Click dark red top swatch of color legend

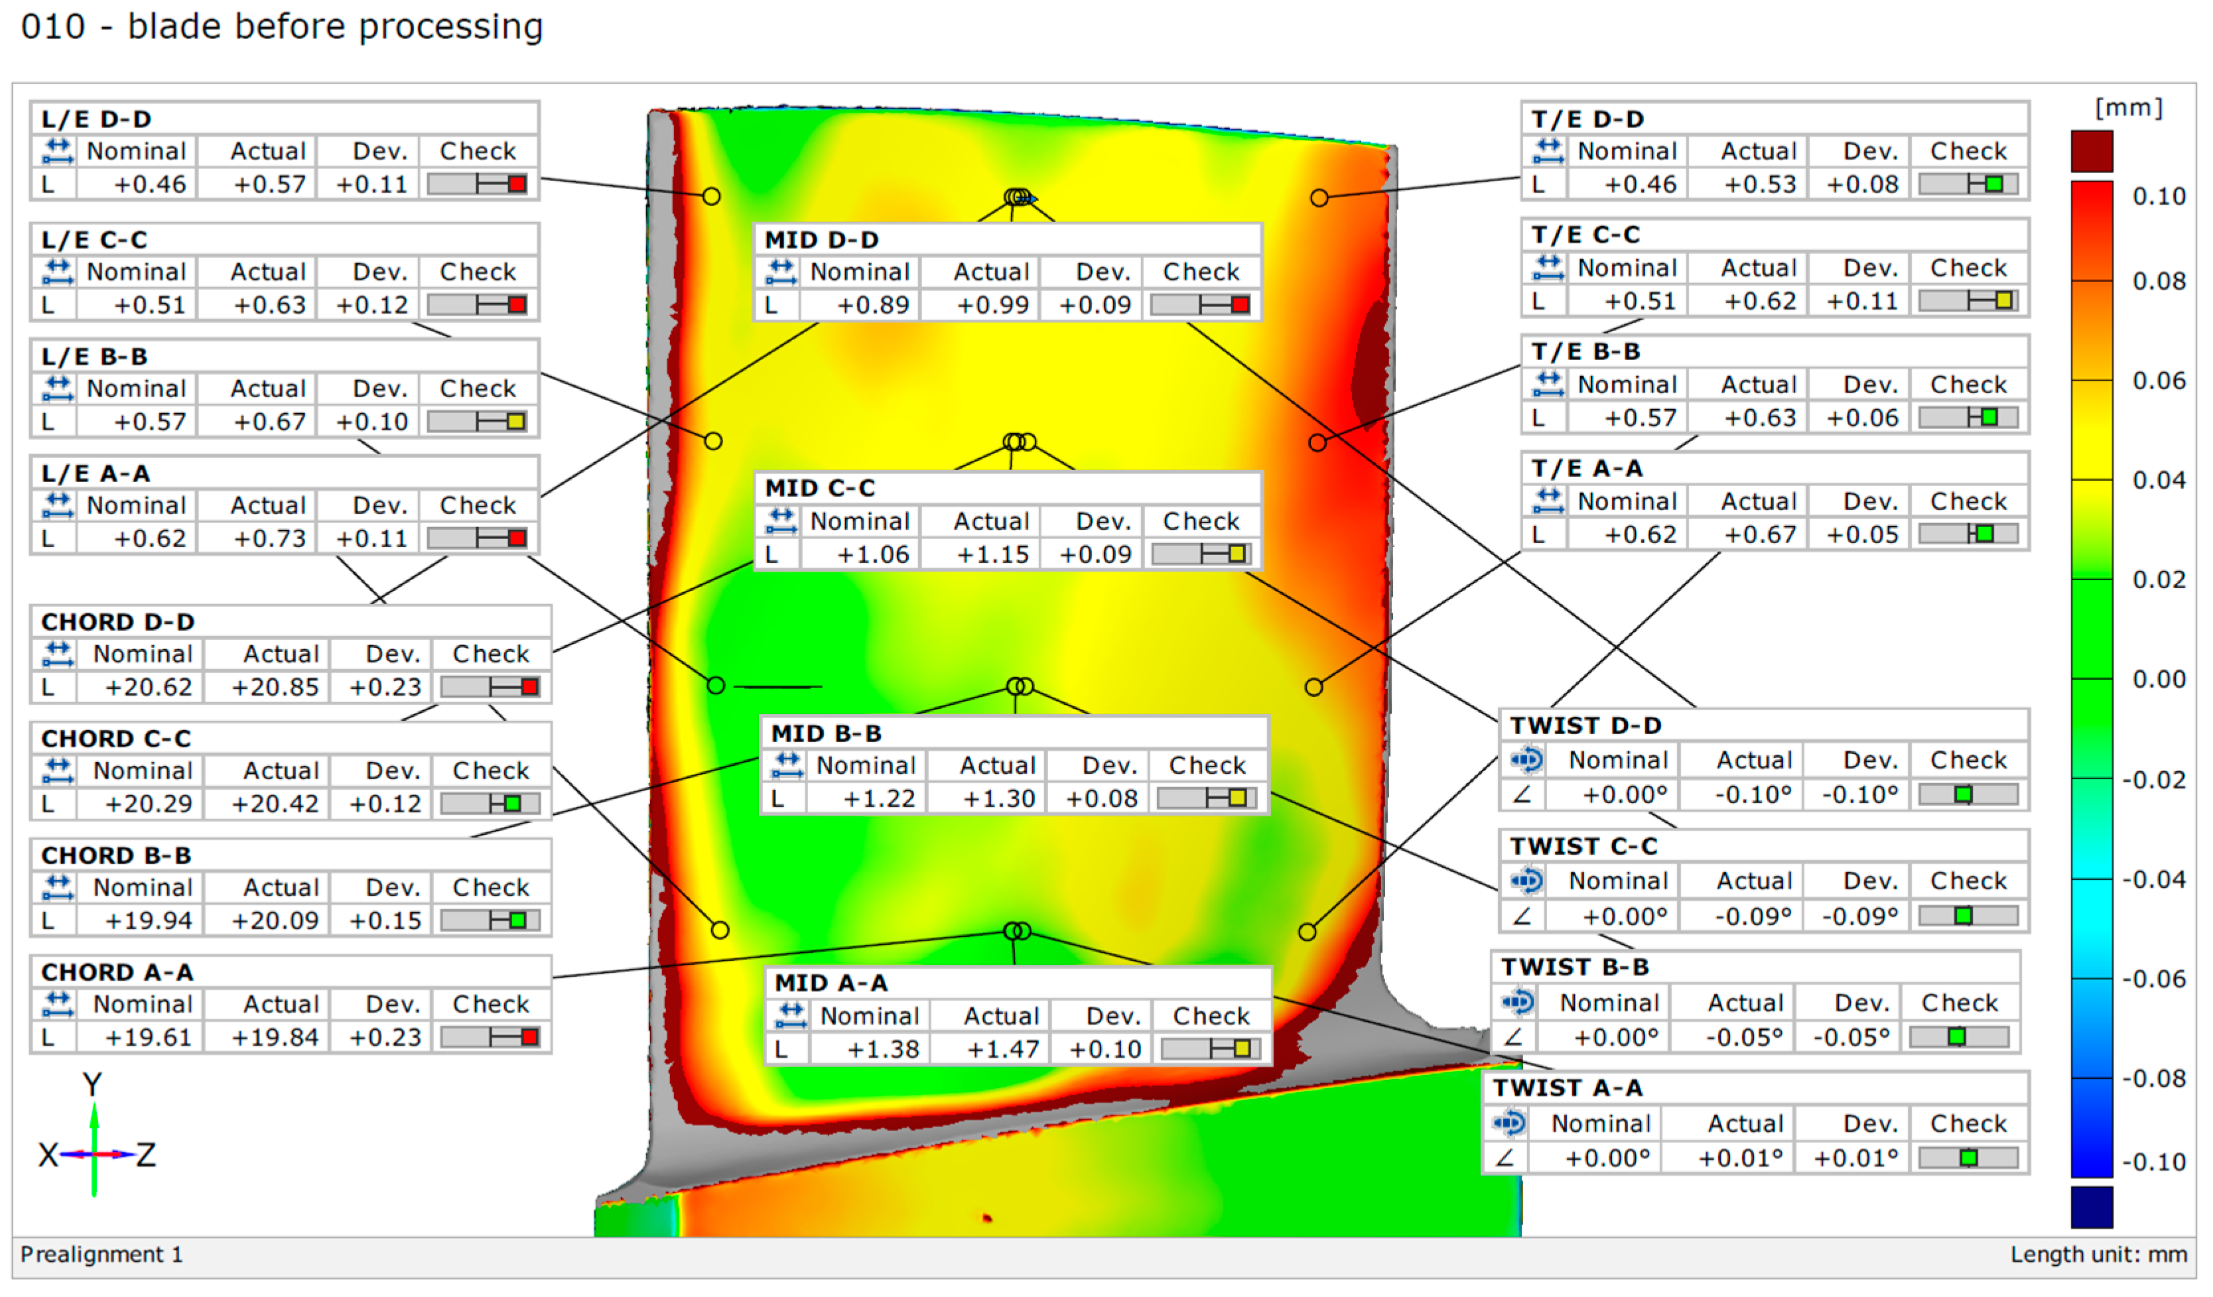2092,152
